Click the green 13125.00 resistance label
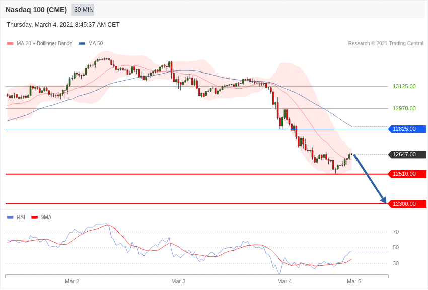 click(x=404, y=86)
